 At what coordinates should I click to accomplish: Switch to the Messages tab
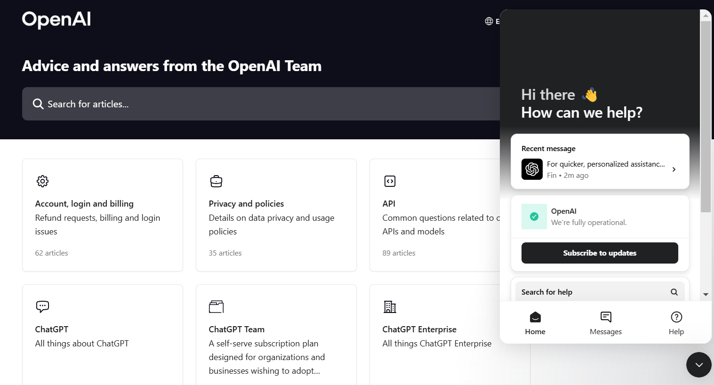point(605,322)
